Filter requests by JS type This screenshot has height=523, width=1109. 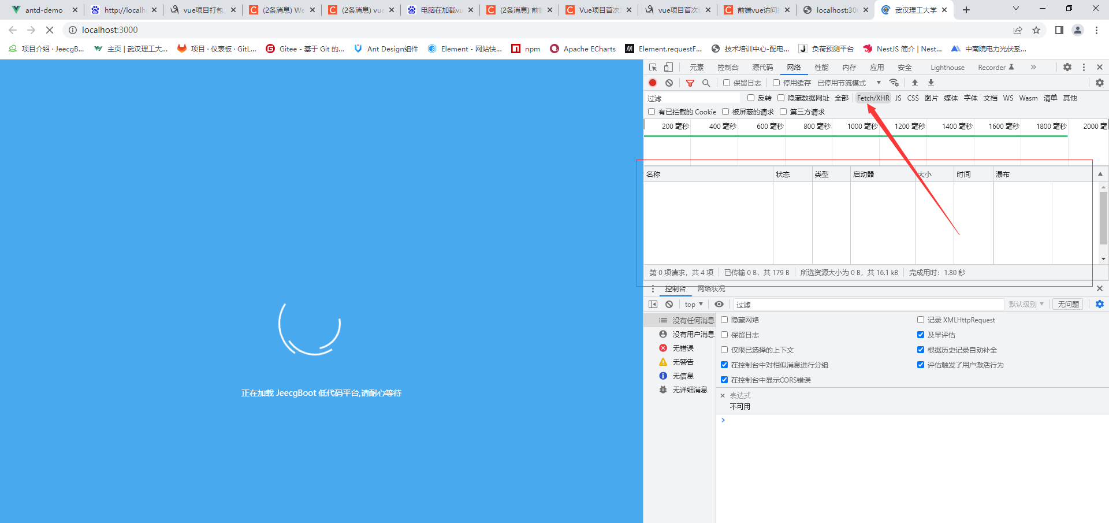[x=898, y=98]
